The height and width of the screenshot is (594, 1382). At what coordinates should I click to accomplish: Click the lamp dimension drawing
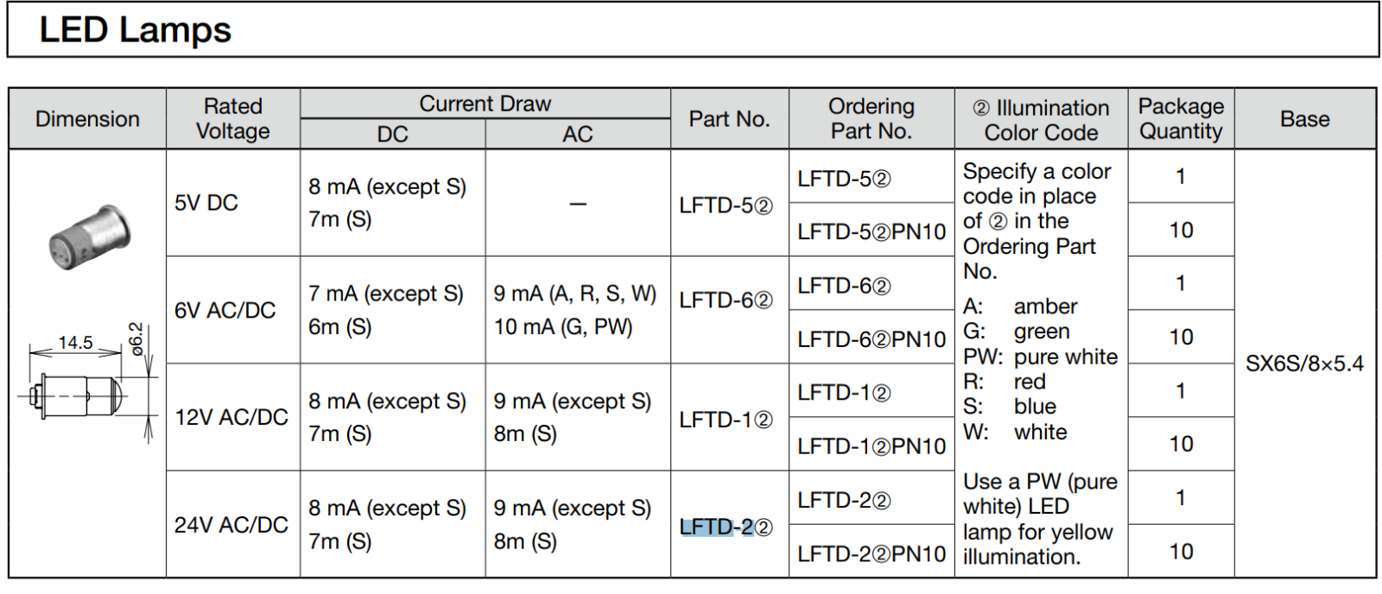(x=88, y=384)
